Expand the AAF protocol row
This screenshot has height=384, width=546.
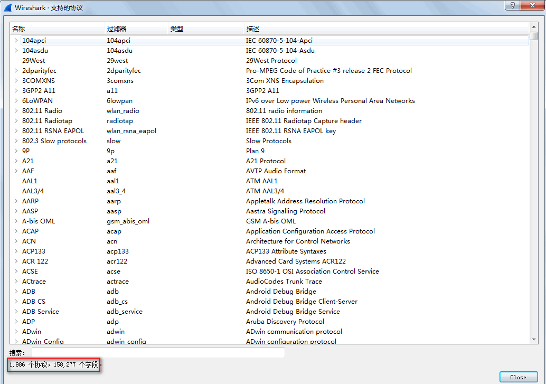(x=16, y=171)
